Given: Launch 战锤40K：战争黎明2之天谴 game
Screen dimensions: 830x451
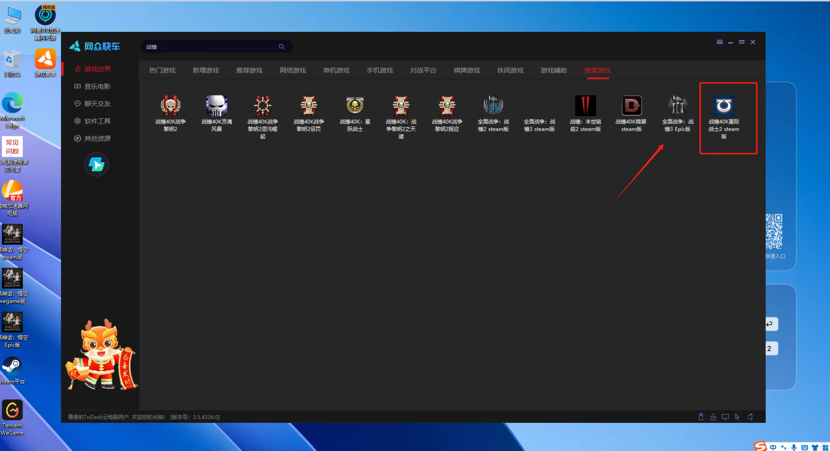Looking at the screenshot, I should 401,106.
